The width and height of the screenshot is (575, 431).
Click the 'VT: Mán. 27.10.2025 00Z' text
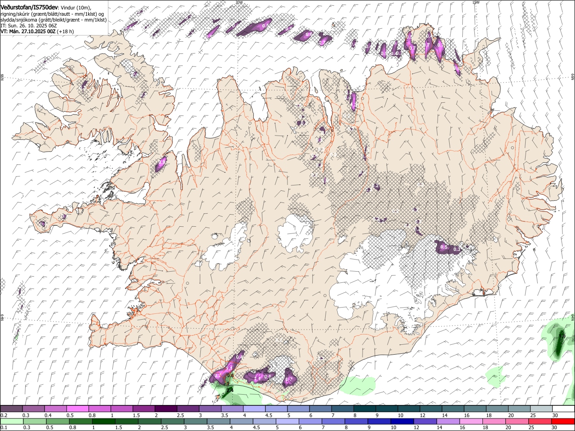28,31
